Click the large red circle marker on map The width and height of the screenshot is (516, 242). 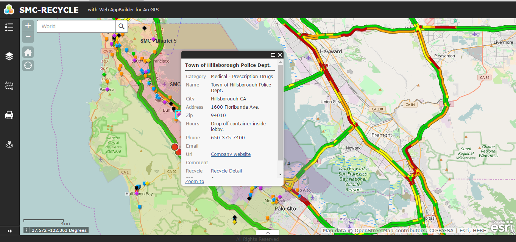(x=175, y=147)
